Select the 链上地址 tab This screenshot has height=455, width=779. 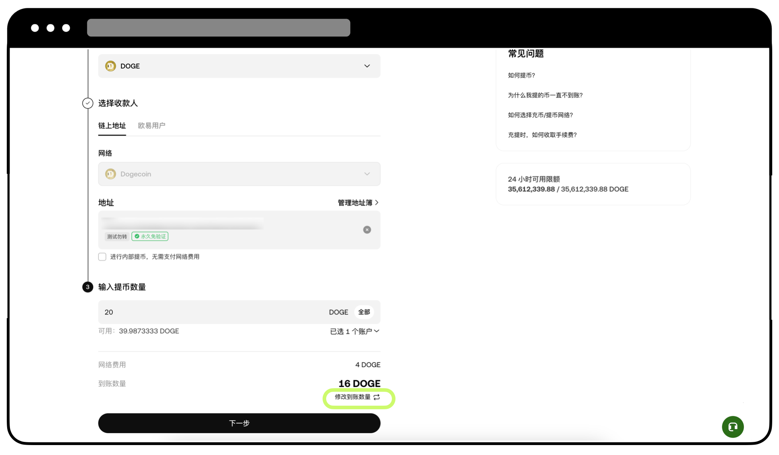[x=112, y=126]
